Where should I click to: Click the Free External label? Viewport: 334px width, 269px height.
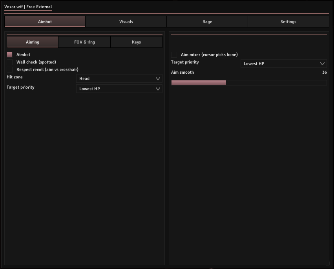point(39,7)
